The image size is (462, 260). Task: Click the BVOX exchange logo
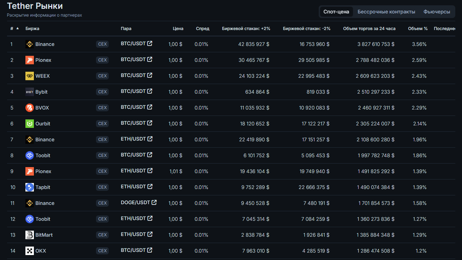pos(30,108)
